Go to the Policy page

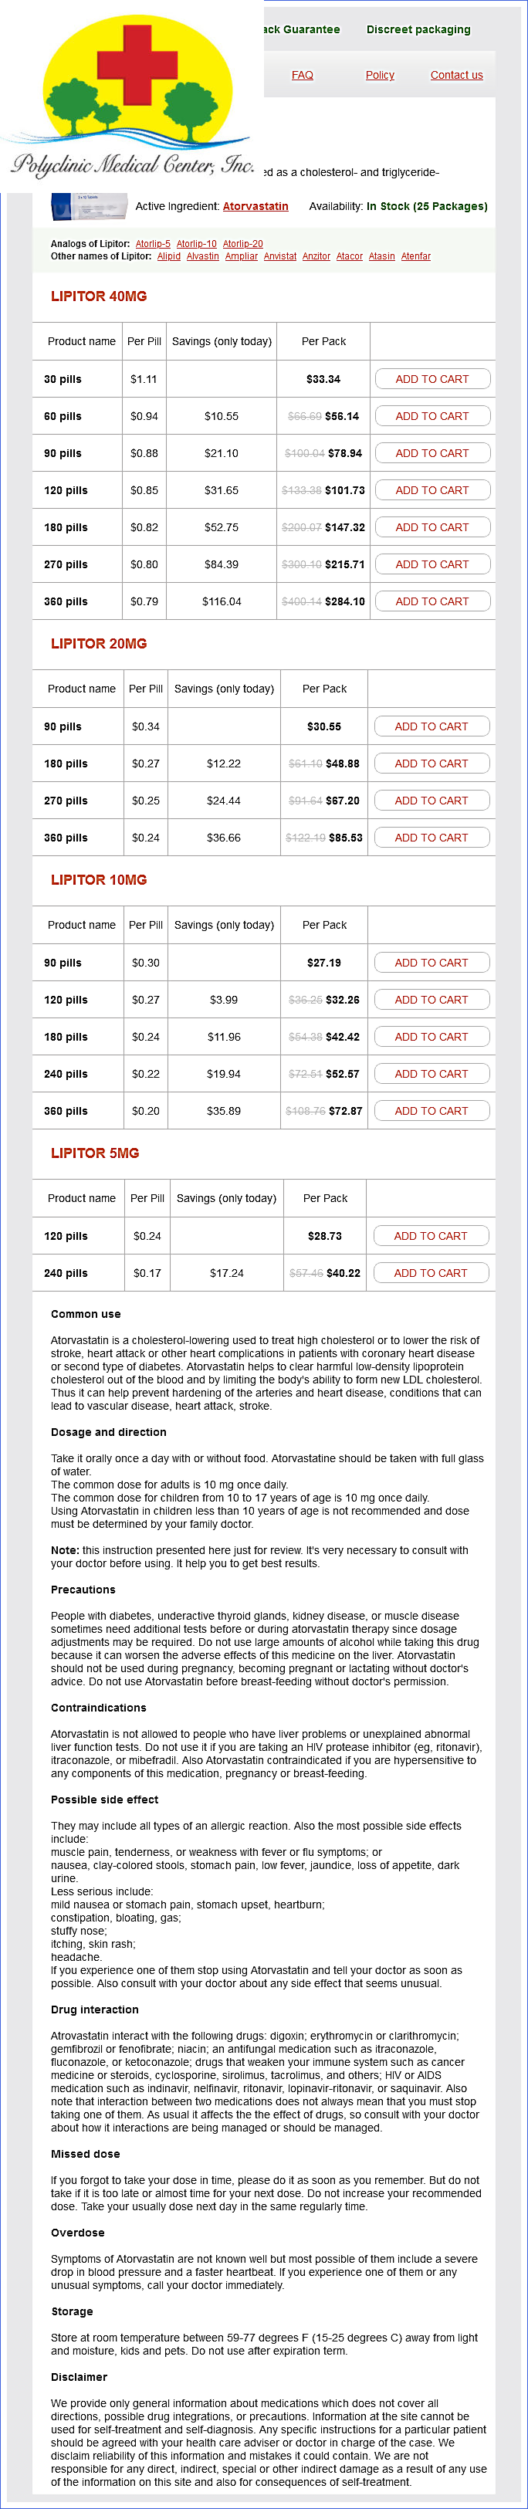click(x=380, y=75)
